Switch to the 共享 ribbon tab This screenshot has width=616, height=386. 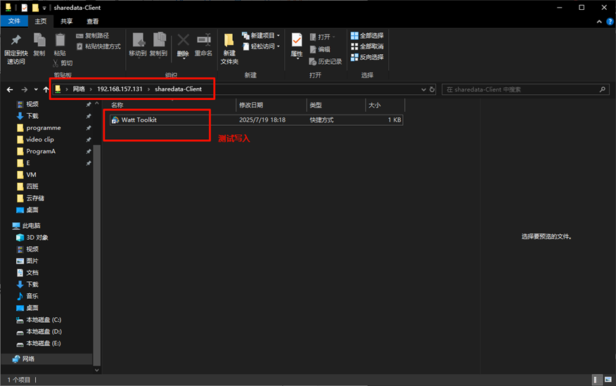click(66, 22)
